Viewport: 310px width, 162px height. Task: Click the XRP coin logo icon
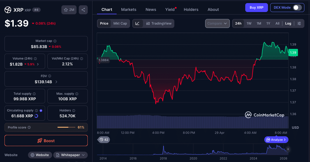pyautogui.click(x=8, y=10)
